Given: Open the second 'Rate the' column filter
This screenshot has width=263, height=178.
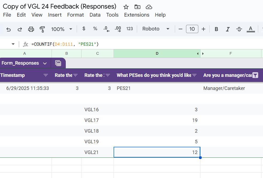Looking at the screenshot, I should [108, 75].
